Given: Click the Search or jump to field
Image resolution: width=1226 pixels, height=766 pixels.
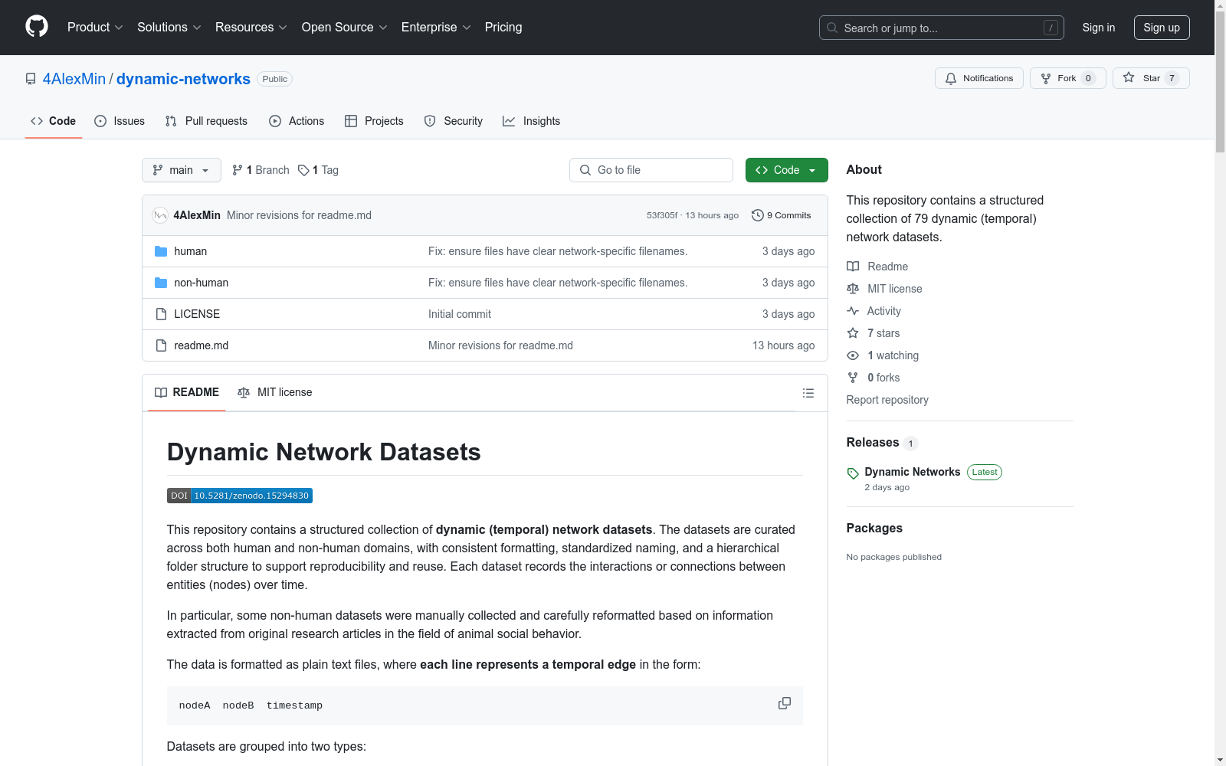Looking at the screenshot, I should click(x=942, y=28).
